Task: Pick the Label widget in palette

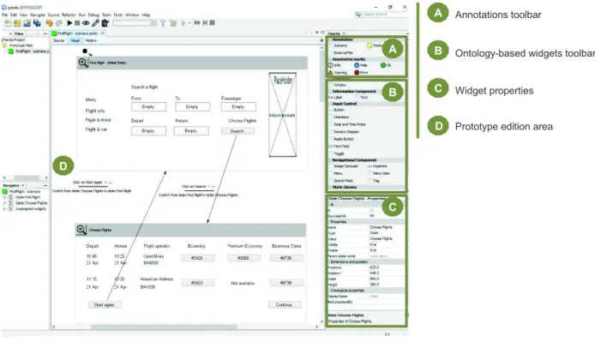Action: tap(335, 98)
